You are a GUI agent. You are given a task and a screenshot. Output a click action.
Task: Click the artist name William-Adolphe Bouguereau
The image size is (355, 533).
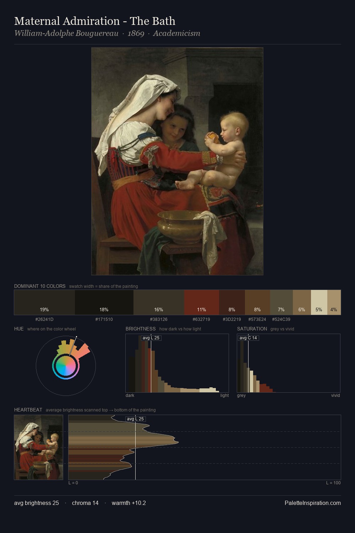tap(66, 33)
